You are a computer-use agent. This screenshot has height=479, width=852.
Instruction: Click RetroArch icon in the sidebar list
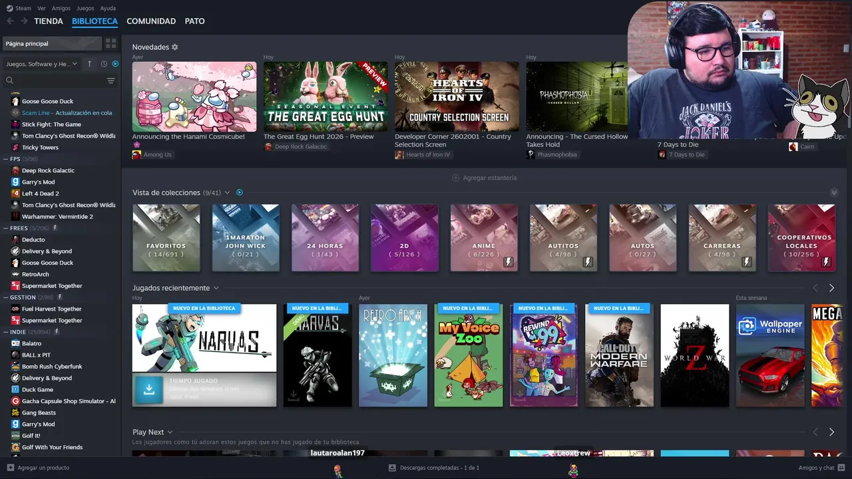tap(15, 274)
